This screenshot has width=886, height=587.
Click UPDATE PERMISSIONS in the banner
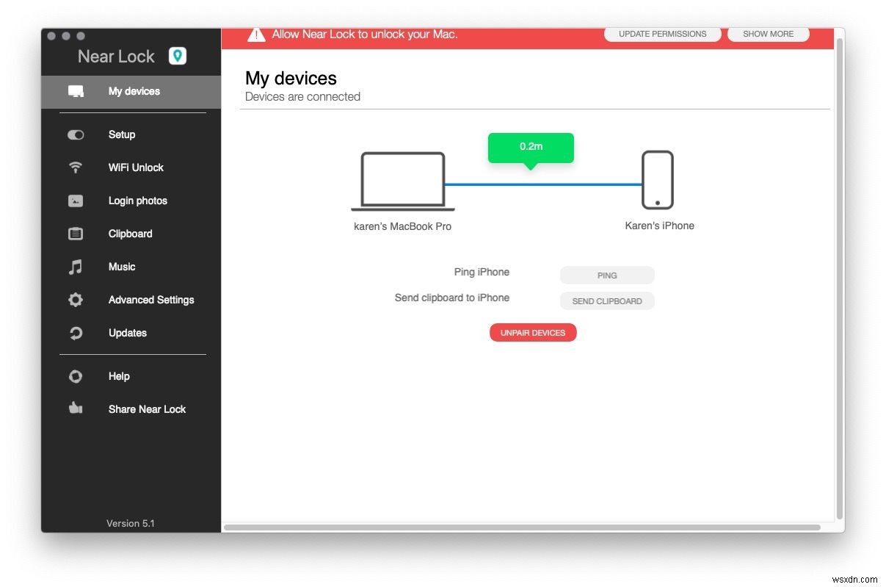662,34
